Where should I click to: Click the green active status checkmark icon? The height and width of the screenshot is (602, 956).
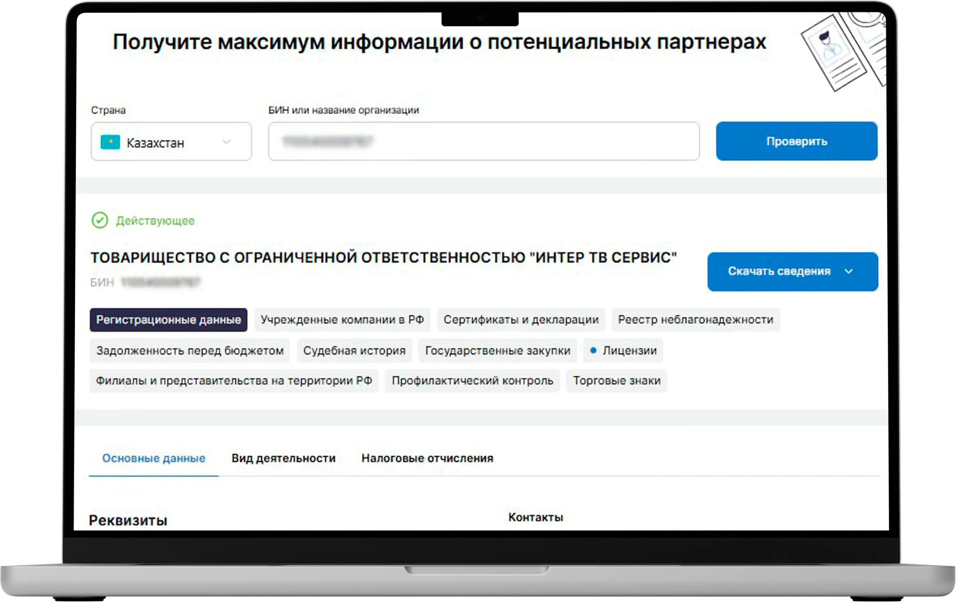(100, 220)
